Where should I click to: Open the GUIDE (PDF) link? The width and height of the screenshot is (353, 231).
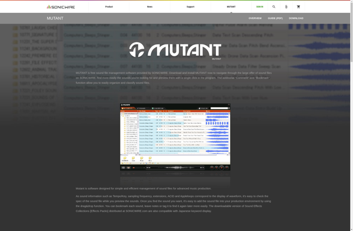tap(275, 18)
